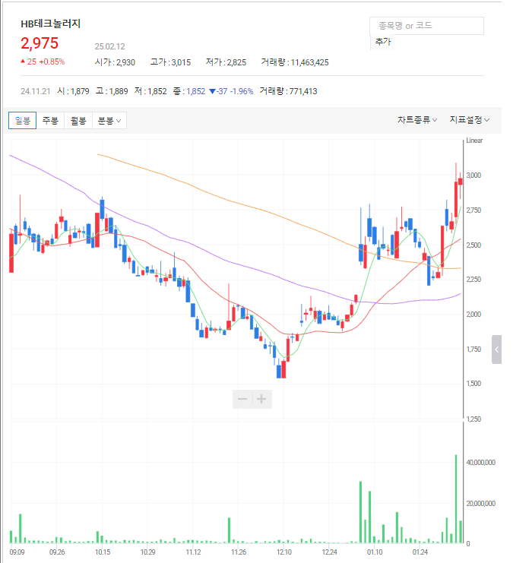Click the tallest green volume bar

coord(456,499)
